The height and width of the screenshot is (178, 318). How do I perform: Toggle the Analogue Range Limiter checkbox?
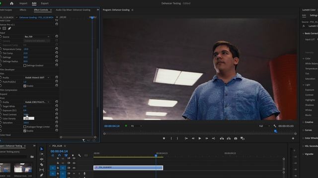click(25, 127)
